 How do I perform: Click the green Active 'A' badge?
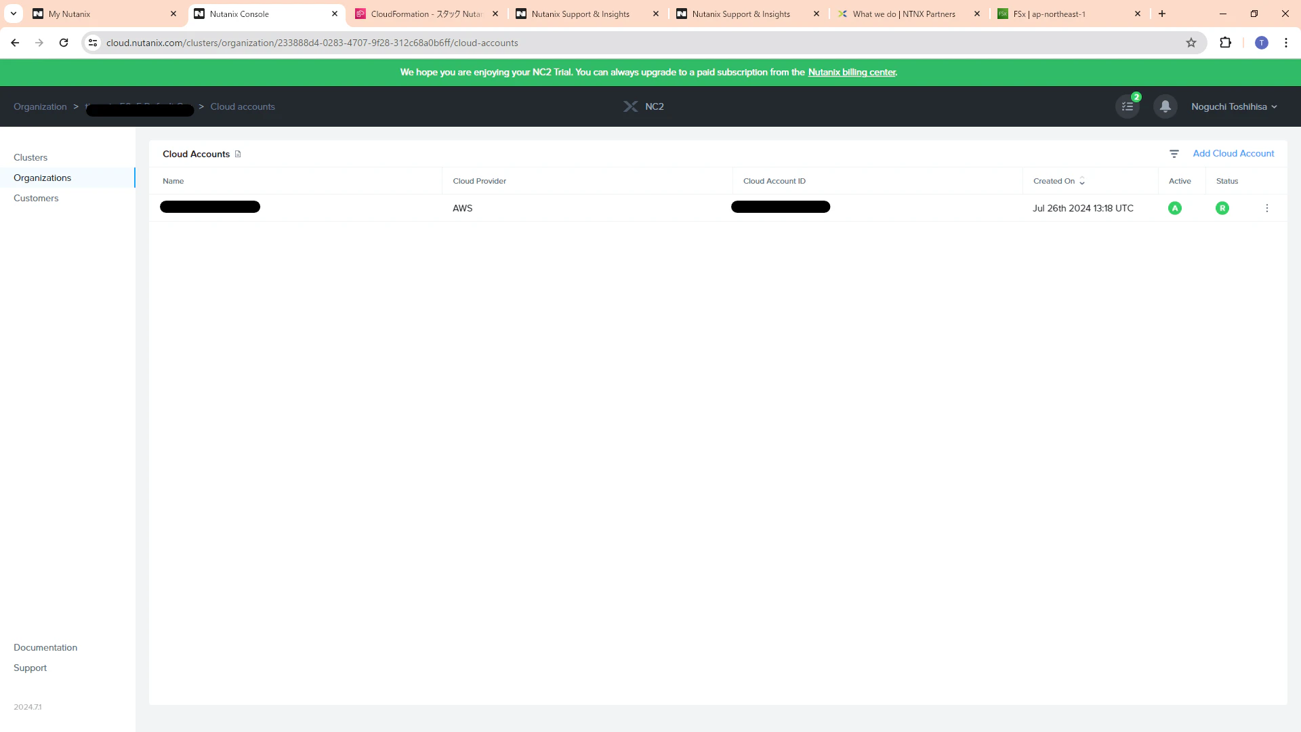pos(1175,208)
